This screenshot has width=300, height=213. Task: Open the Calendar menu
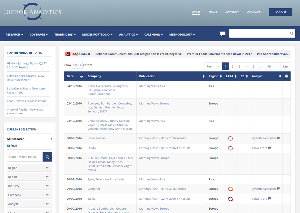tap(153, 35)
